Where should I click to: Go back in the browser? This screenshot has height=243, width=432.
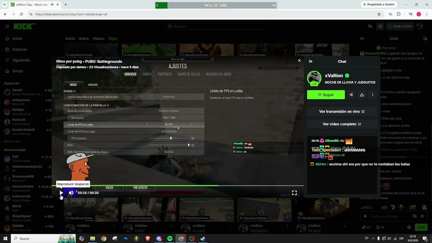tap(5, 14)
